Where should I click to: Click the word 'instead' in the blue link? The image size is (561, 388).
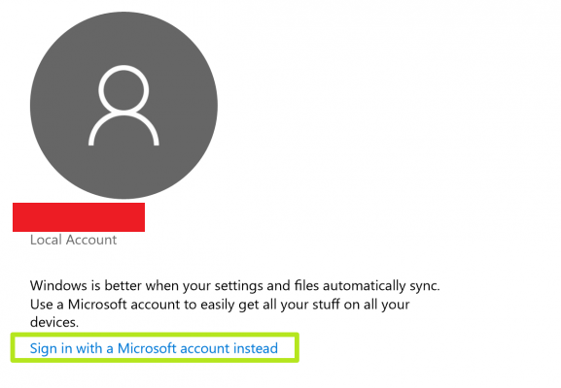click(256, 348)
